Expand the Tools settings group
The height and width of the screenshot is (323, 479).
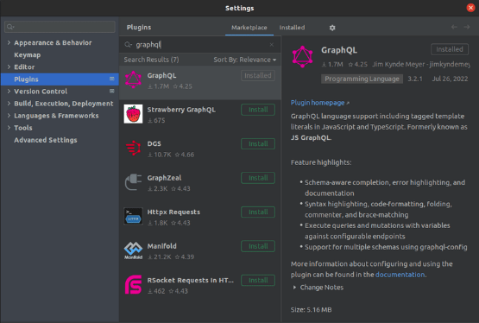pyautogui.click(x=9, y=128)
